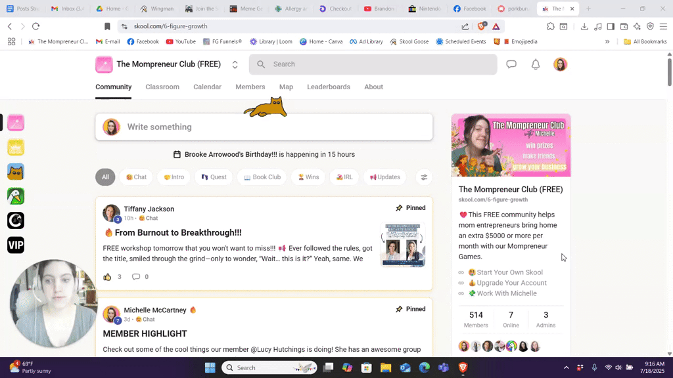Switch to orange cat community in sidebar

tap(16, 171)
